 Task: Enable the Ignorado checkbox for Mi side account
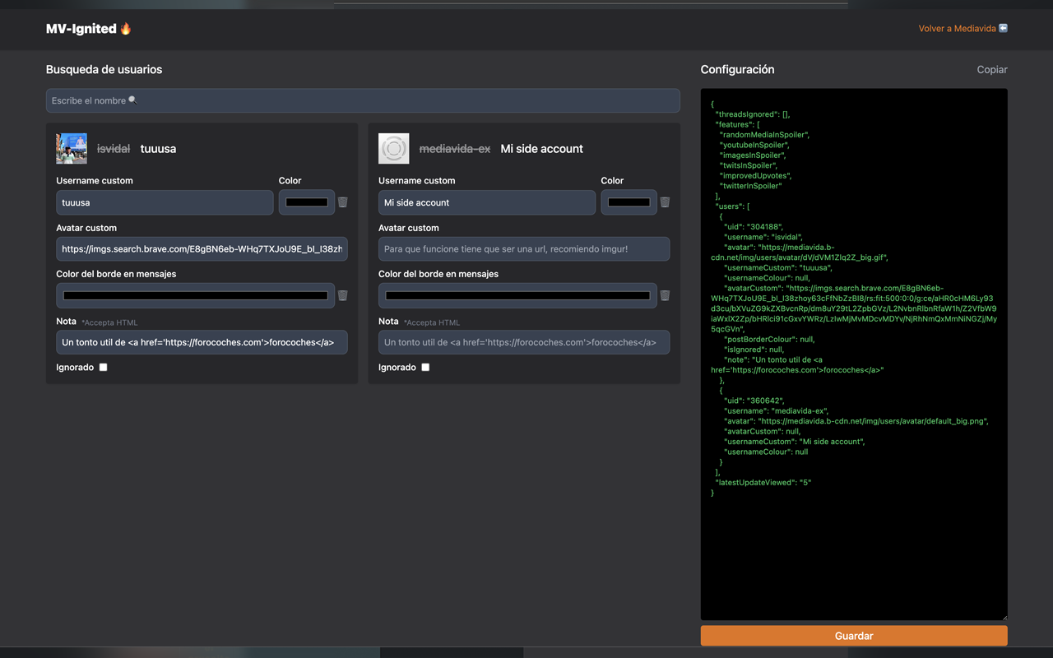(x=425, y=368)
